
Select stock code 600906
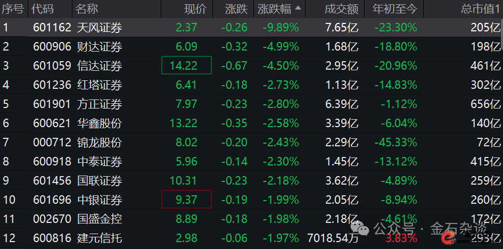point(52,47)
